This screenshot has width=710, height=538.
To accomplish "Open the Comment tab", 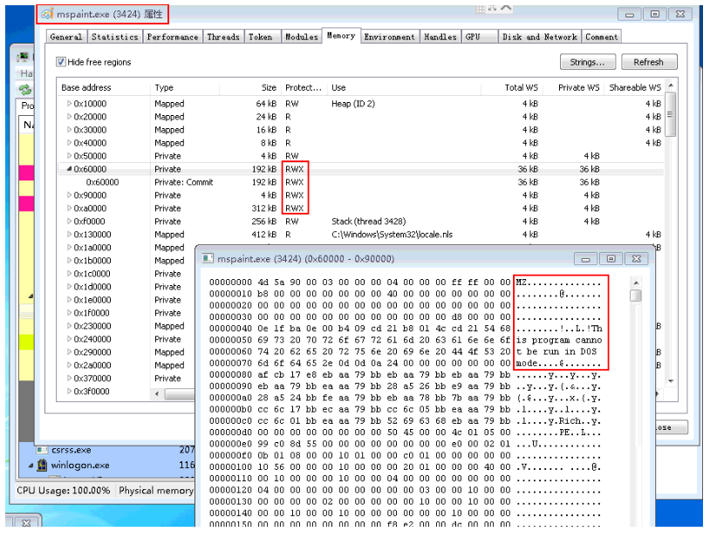I will 601,37.
